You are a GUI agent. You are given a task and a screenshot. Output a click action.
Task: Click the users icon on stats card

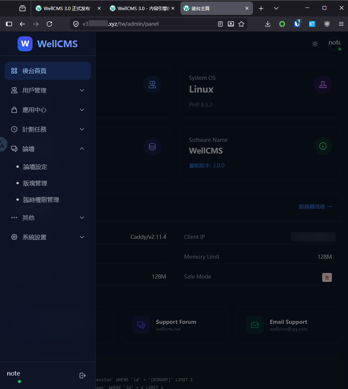[x=152, y=85]
